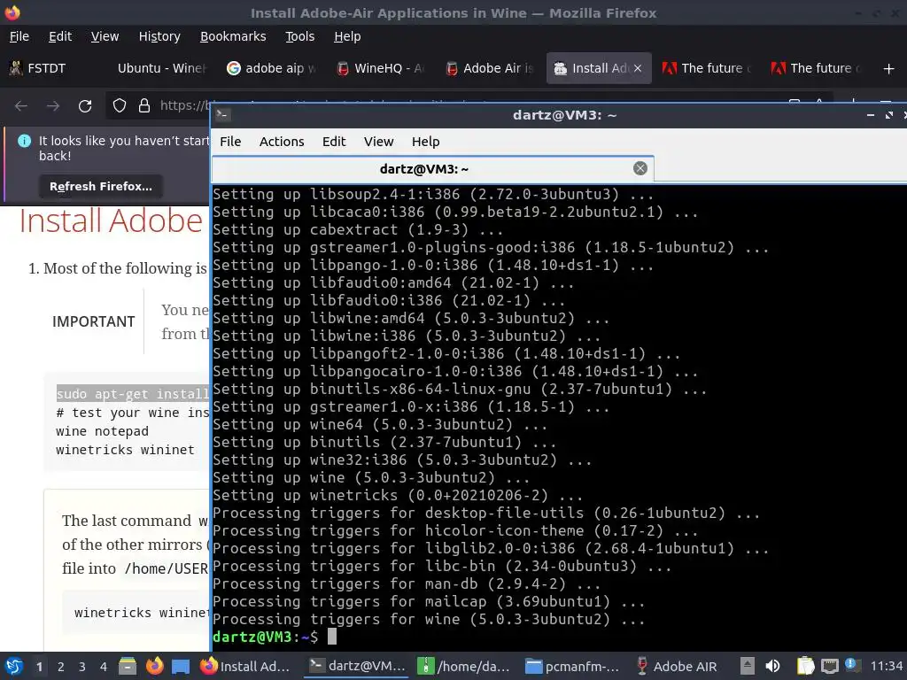Click 'wine notepad' code line
This screenshot has height=680, width=907.
click(102, 431)
